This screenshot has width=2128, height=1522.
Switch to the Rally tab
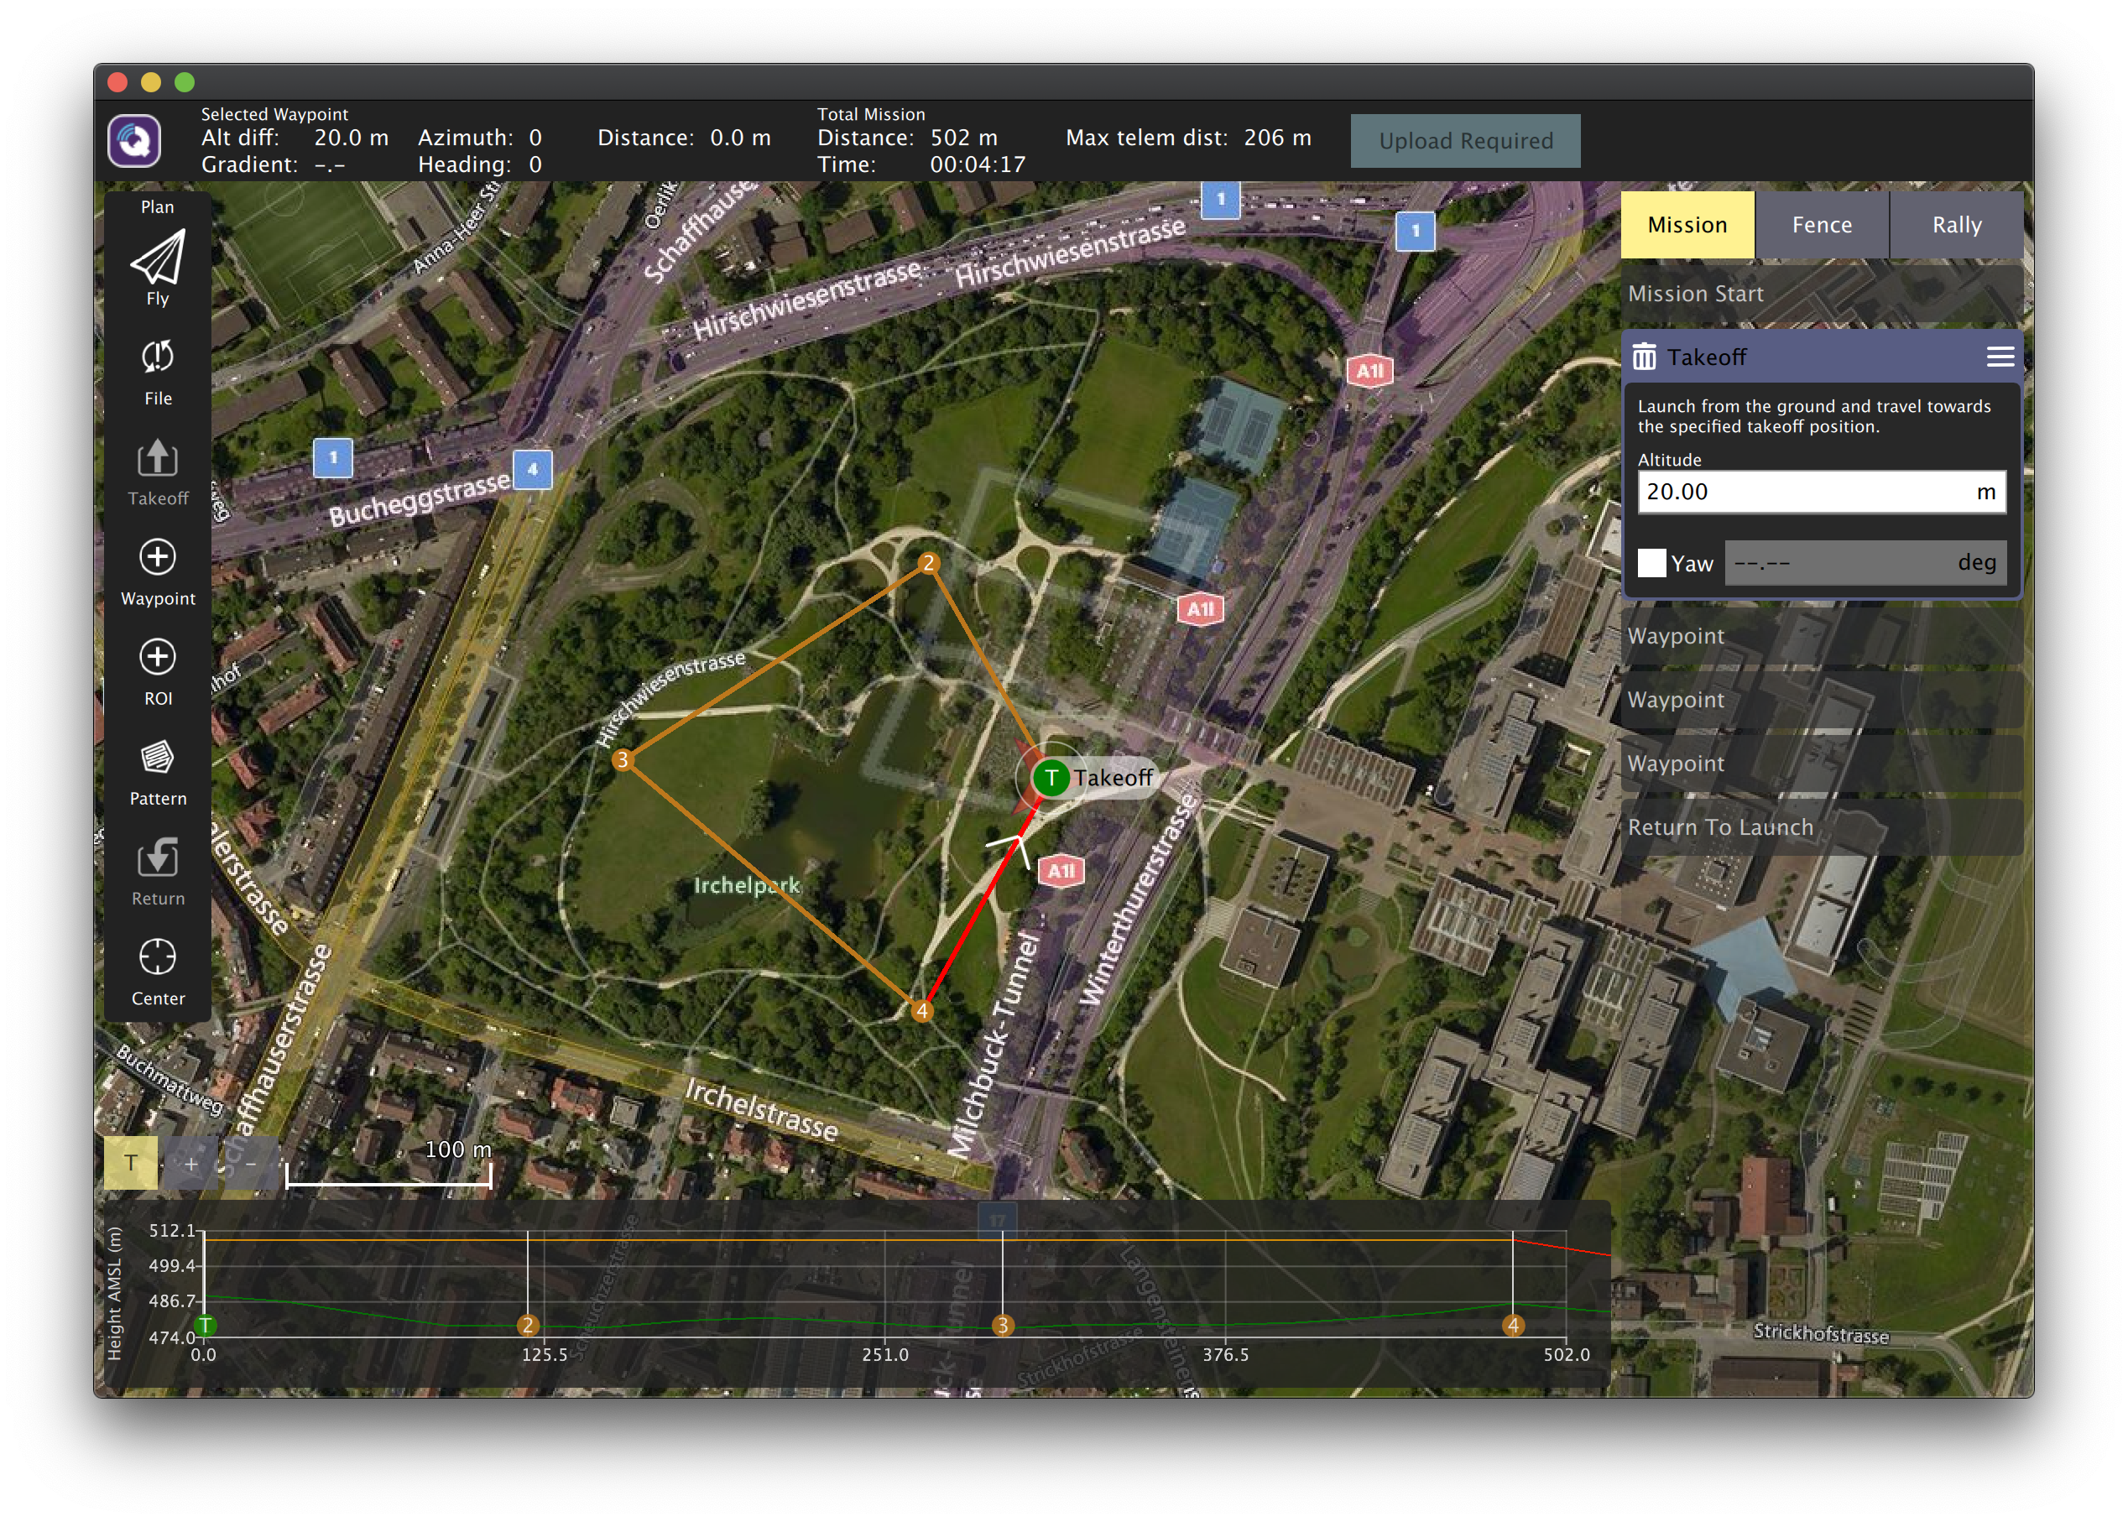point(1956,225)
